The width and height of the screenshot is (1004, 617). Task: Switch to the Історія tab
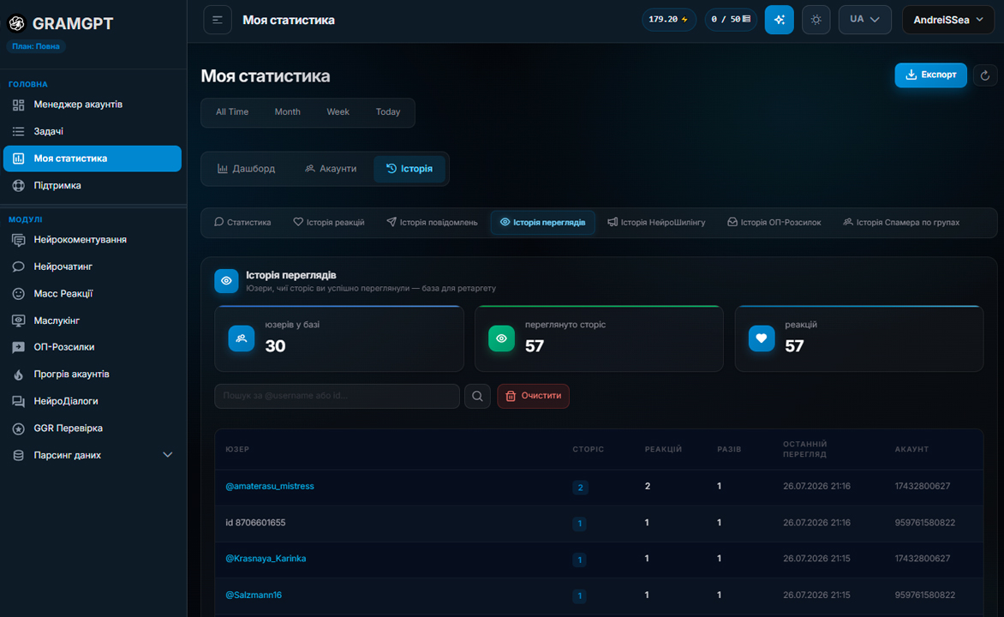409,169
